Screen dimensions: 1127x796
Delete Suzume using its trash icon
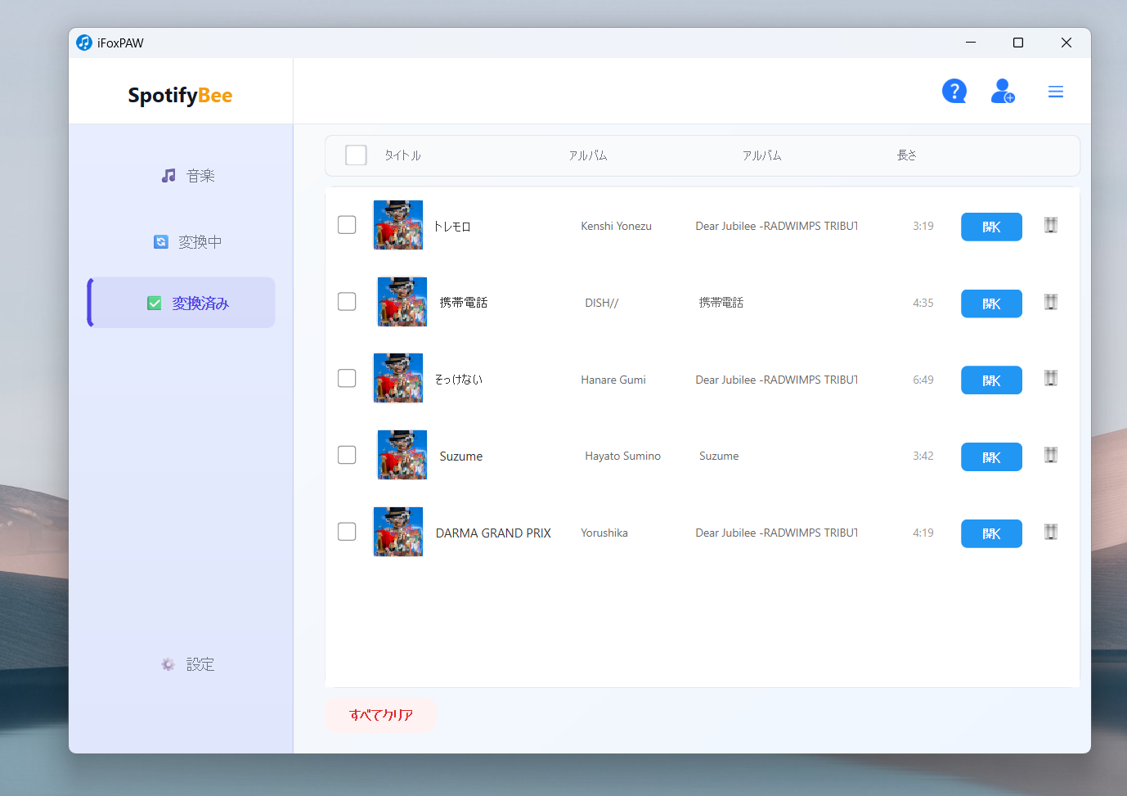point(1050,456)
